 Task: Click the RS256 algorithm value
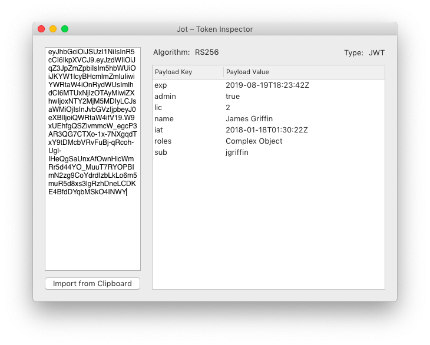click(x=207, y=52)
